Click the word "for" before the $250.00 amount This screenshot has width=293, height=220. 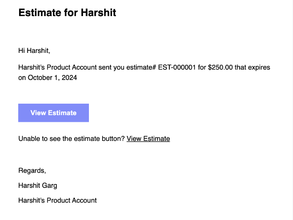[x=202, y=68]
